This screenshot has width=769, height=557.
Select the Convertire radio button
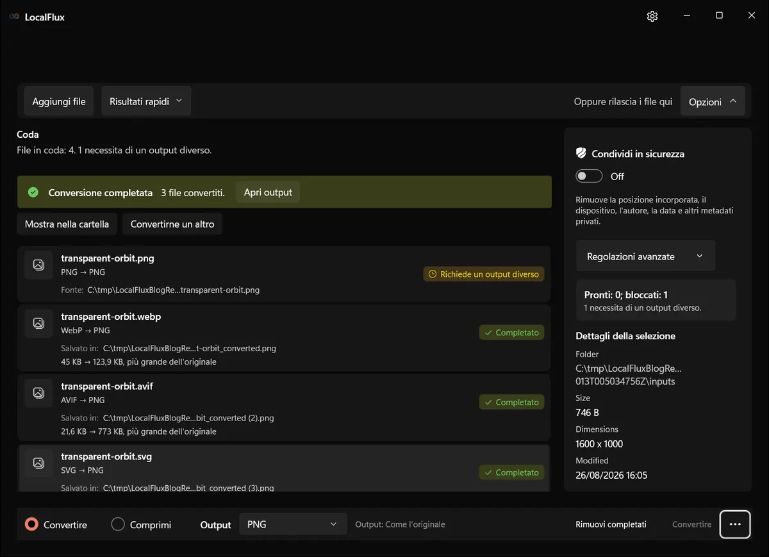coord(31,524)
